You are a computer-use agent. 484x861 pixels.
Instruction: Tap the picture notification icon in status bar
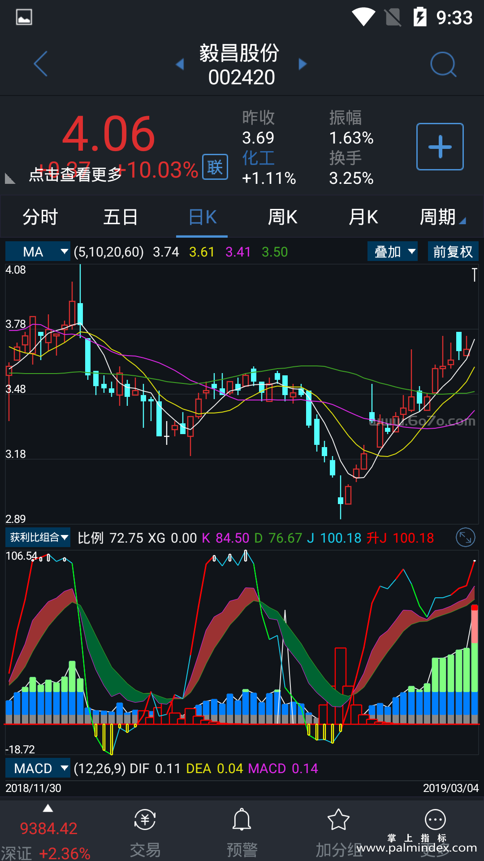pos(24,17)
